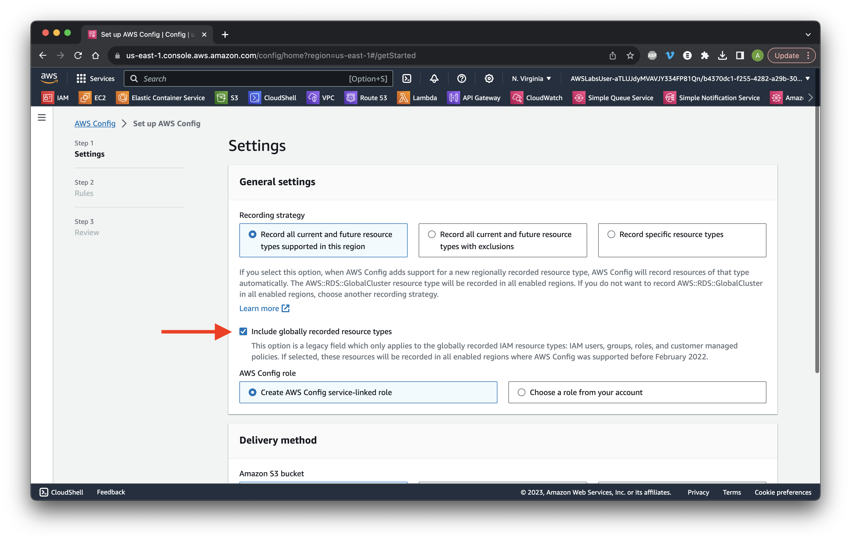Click the AWS logo home icon
The width and height of the screenshot is (851, 541).
pos(49,78)
